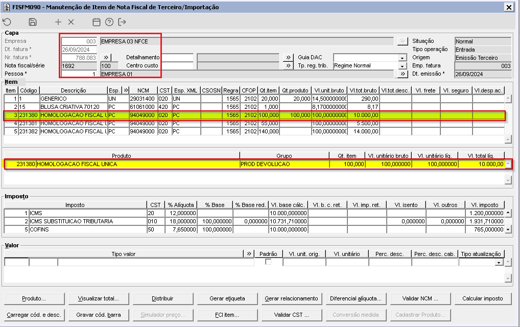This screenshot has width=520, height=327.
Task: Click down arrow of Produto grid scrollbar
Action: (x=508, y=180)
